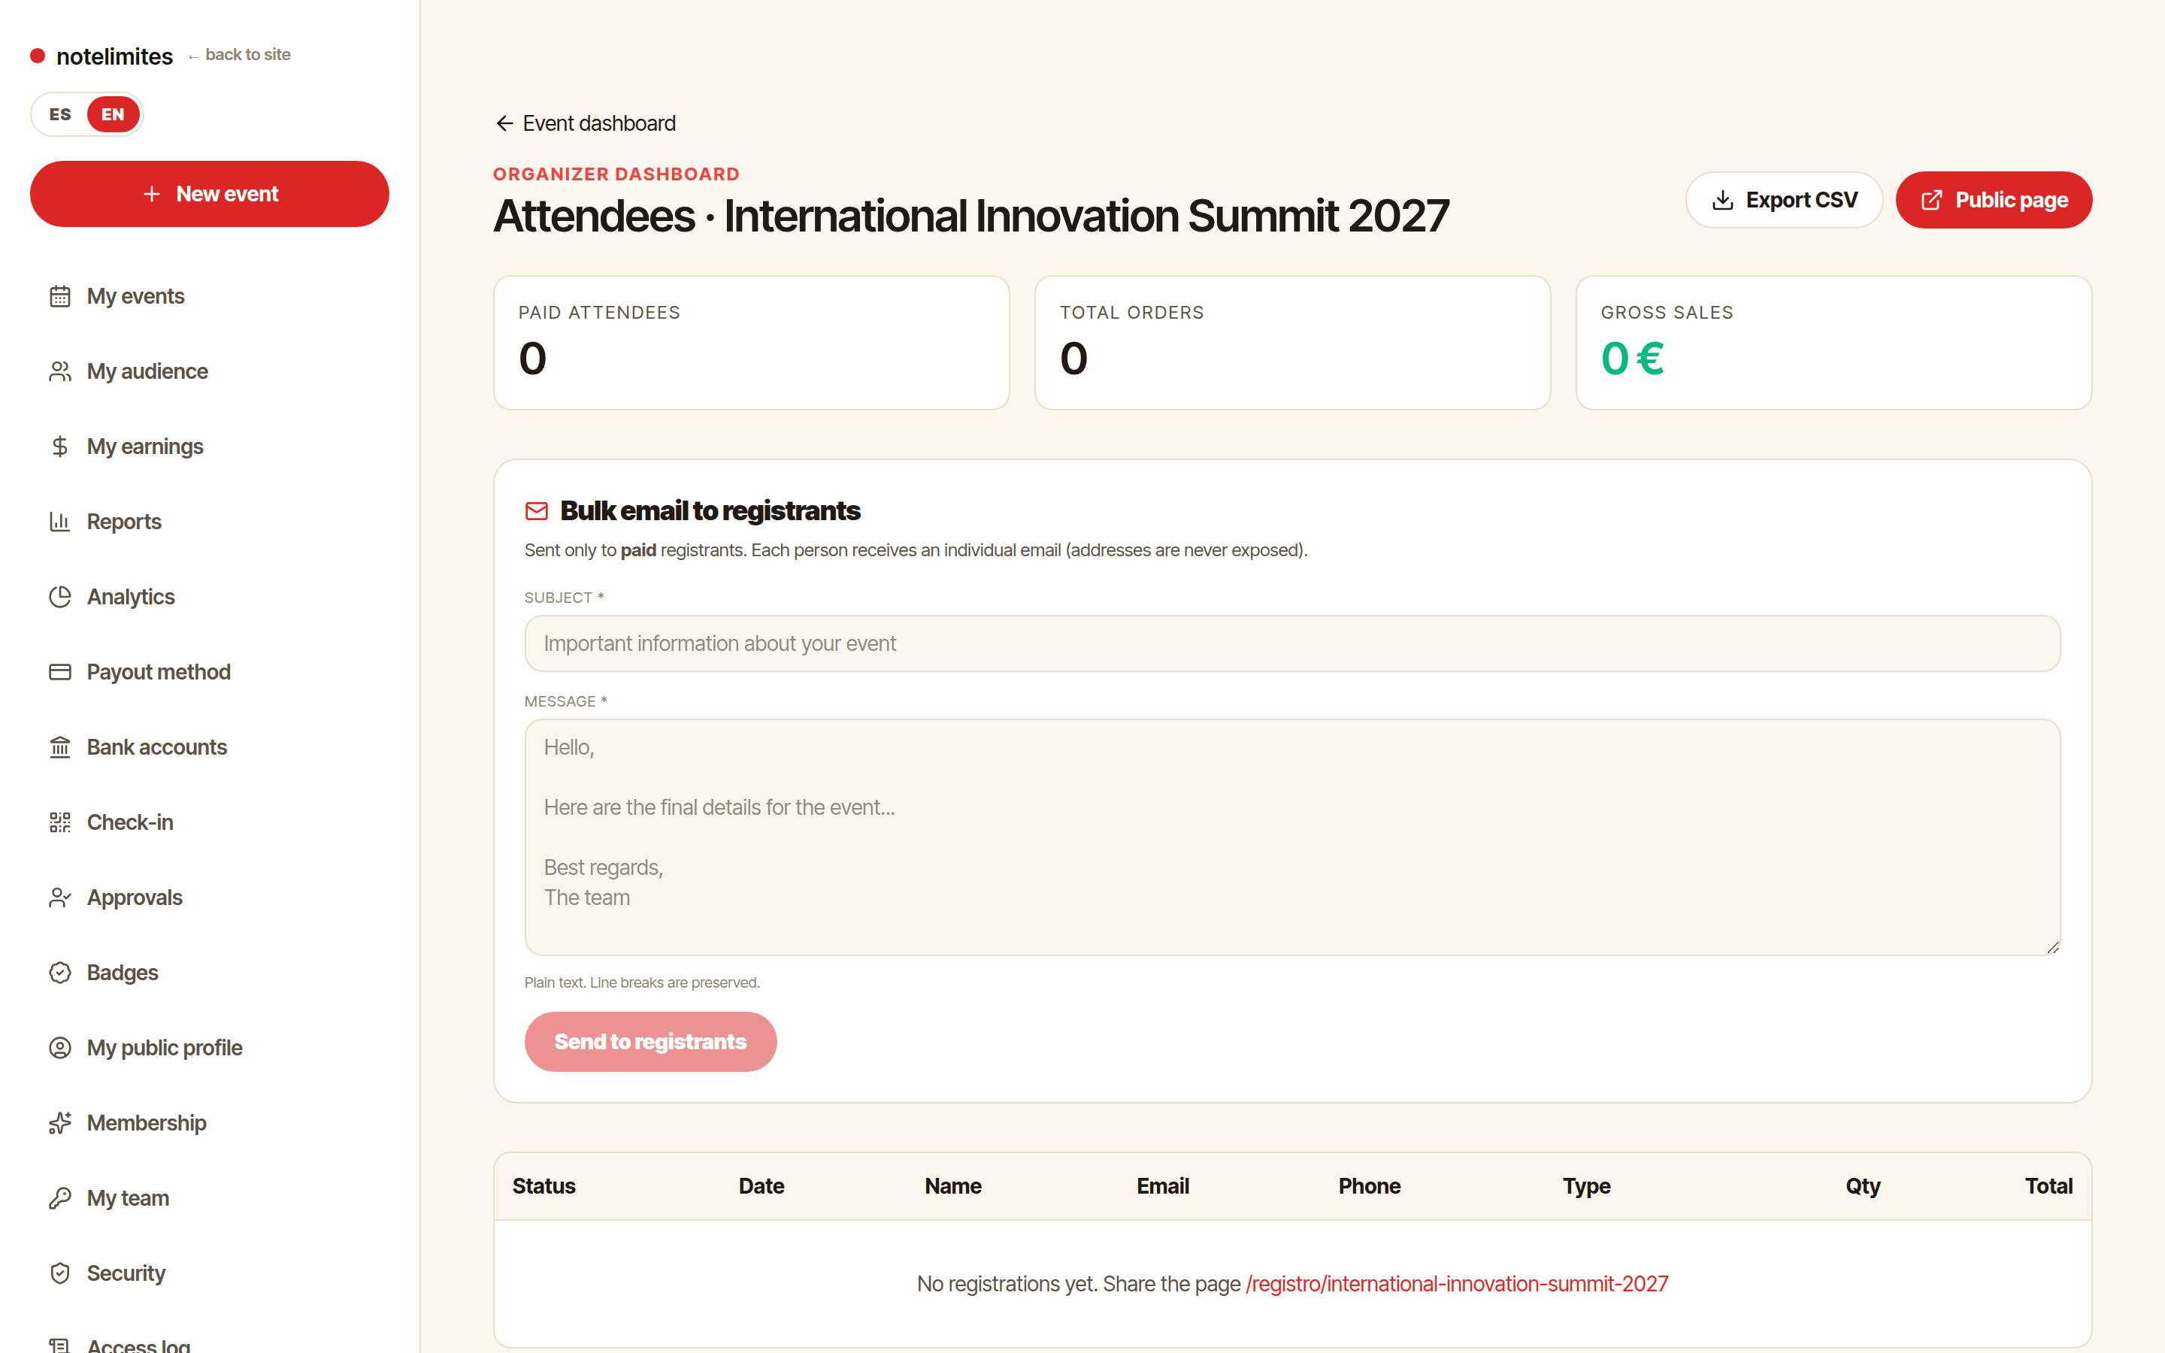Go to Badges page
The height and width of the screenshot is (1353, 2165).
(209, 973)
